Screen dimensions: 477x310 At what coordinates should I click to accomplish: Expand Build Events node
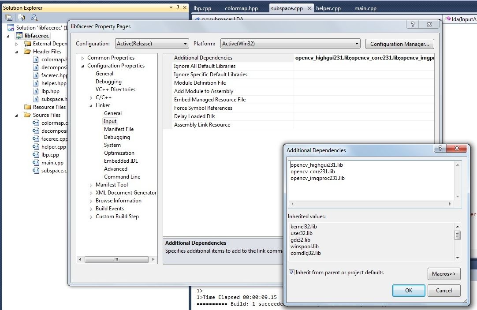click(91, 209)
